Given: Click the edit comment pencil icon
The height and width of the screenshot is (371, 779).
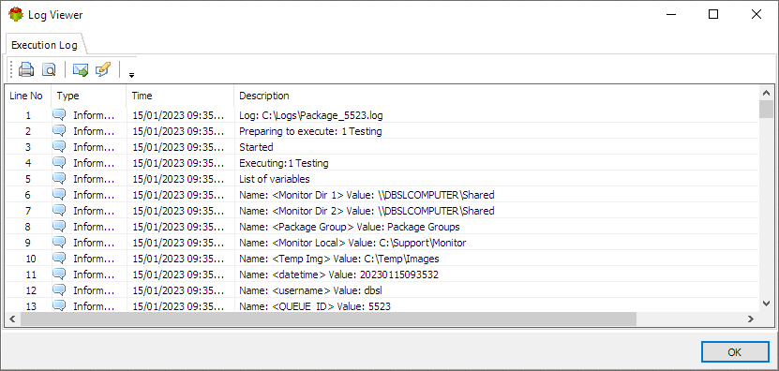Looking at the screenshot, I should pyautogui.click(x=103, y=69).
